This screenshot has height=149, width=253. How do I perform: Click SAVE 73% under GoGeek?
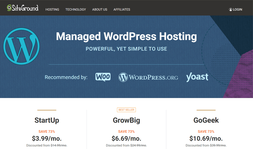pyautogui.click(x=206, y=131)
